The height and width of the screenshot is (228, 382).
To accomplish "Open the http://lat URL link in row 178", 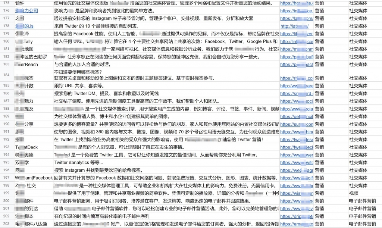I will click(294, 26).
